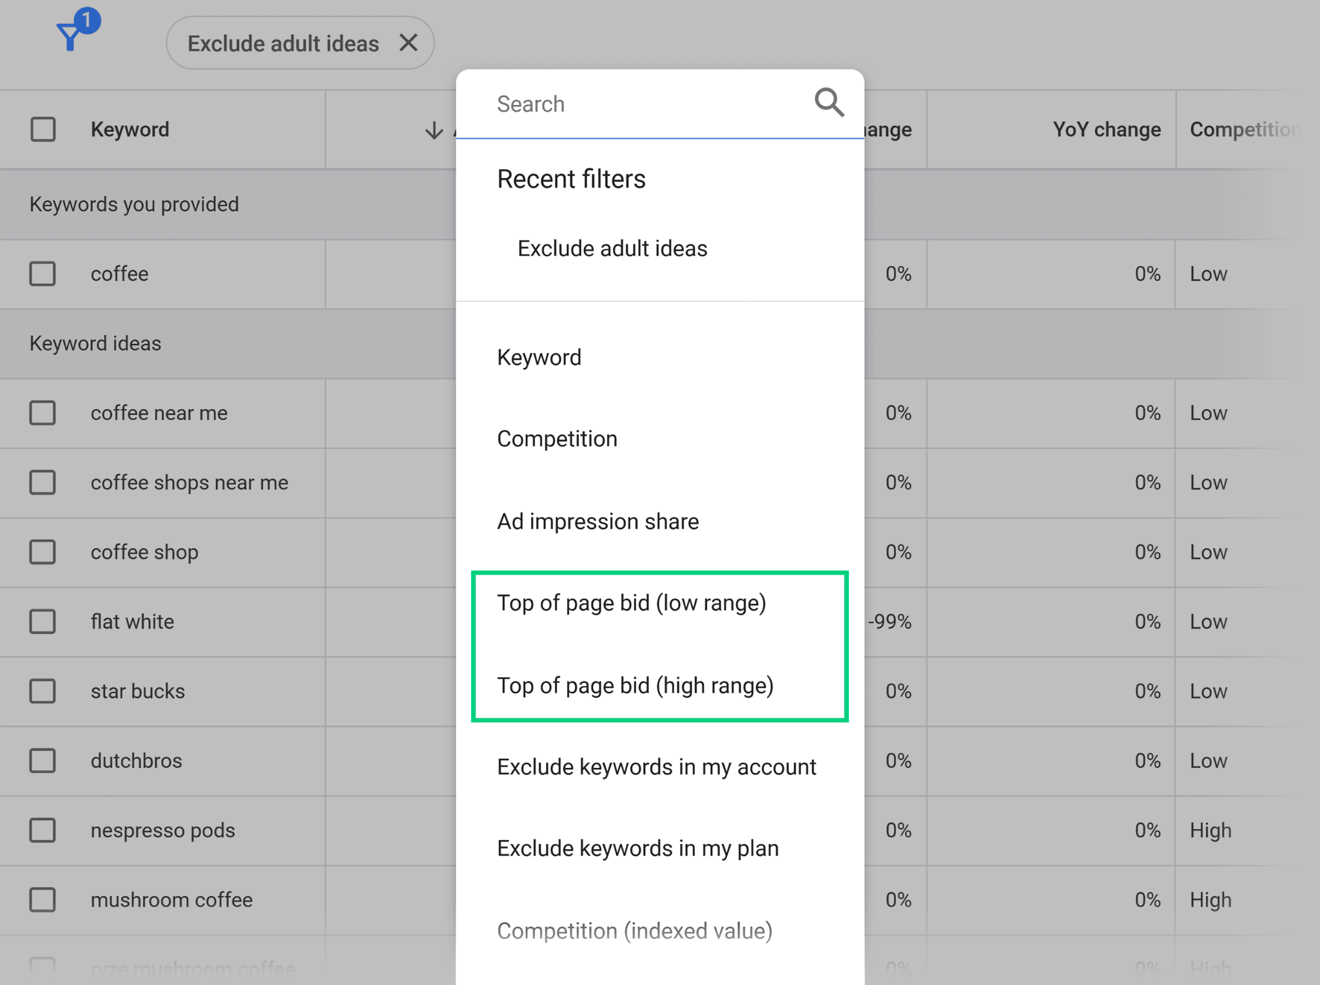Viewport: 1320px width, 985px height.
Task: Remove the Exclude adult ideas filter chip
Action: [x=410, y=43]
